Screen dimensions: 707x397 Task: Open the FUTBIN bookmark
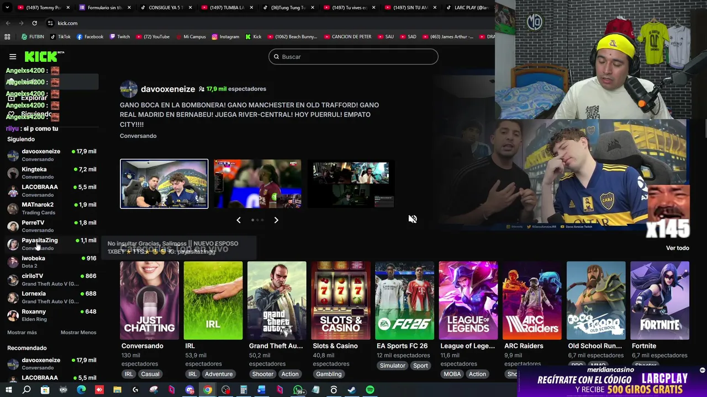[33, 37]
